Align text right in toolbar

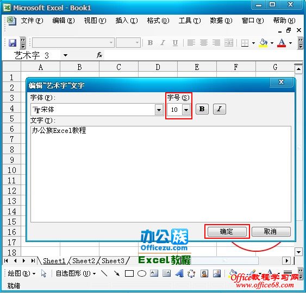[216, 43]
